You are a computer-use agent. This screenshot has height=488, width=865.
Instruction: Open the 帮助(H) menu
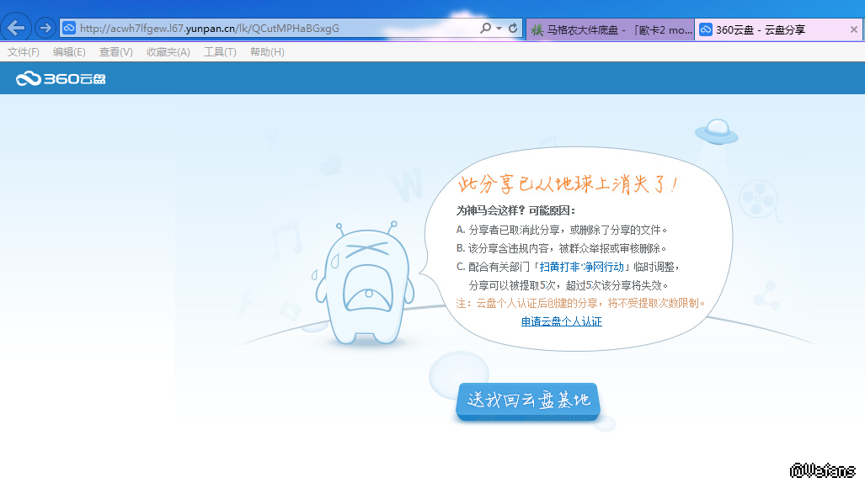point(267,52)
